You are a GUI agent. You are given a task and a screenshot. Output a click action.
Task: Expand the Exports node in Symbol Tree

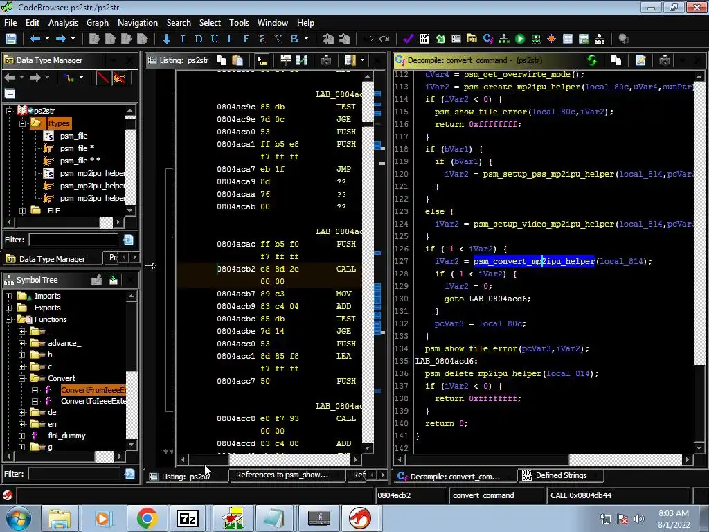tap(8, 308)
